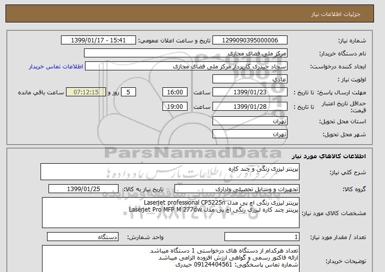Click the label 'گروه کالا:'
The height and width of the screenshot is (272, 385).
(354, 189)
